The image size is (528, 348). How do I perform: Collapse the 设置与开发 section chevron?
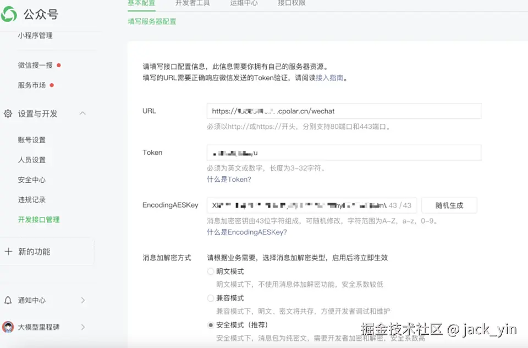(82, 113)
